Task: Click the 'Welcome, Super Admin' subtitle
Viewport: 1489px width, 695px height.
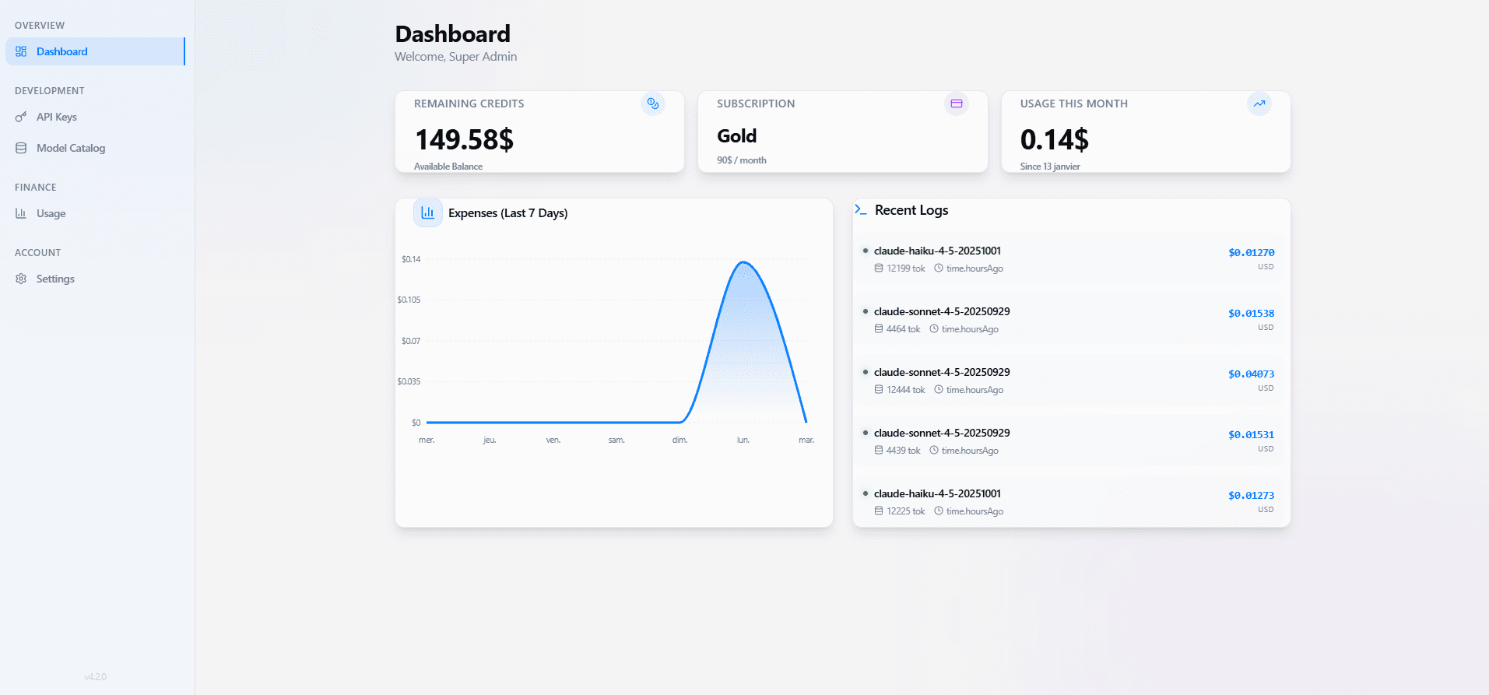Action: (456, 57)
